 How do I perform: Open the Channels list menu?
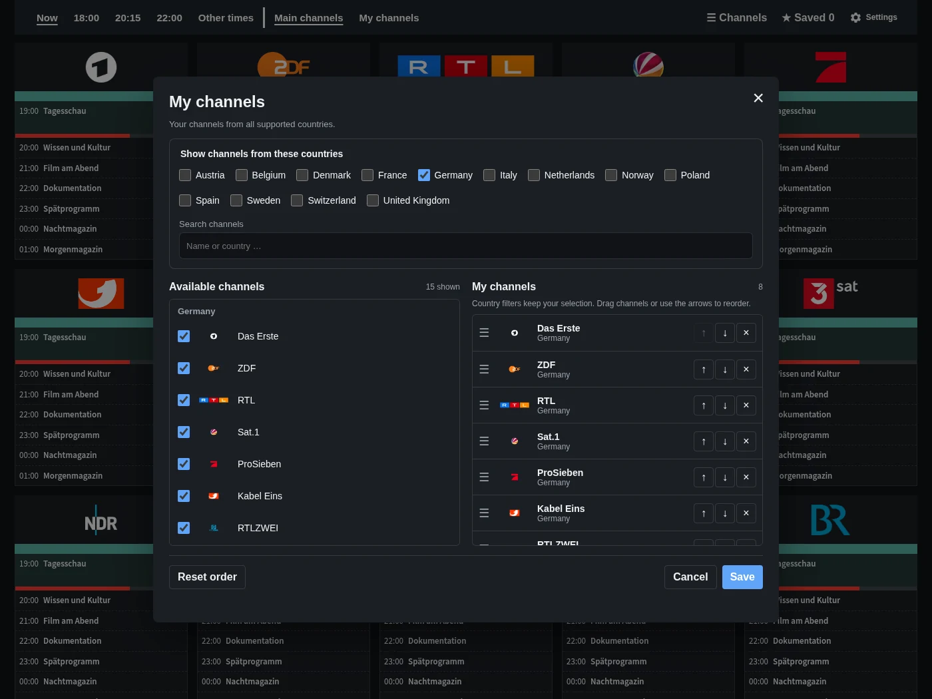click(737, 18)
